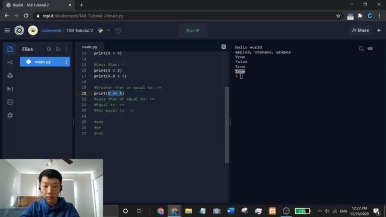The height and width of the screenshot is (217, 386).
Task: Share the repl
Action: point(361,30)
